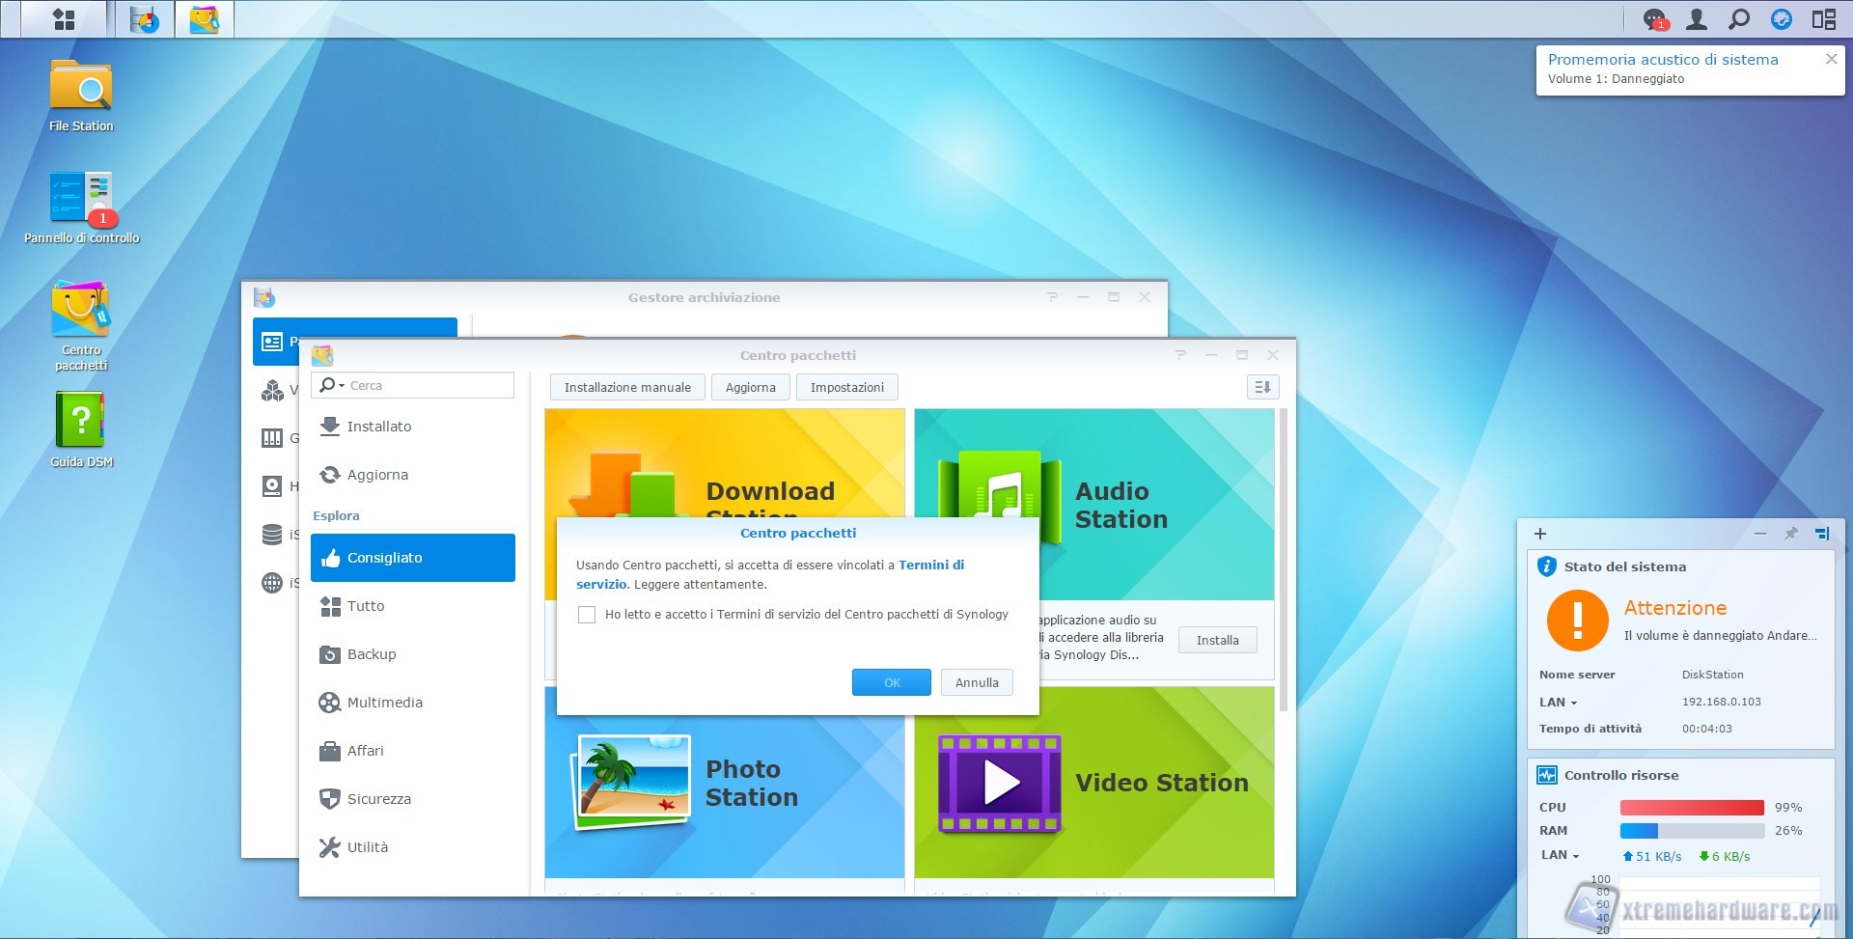
Task: Open the search filter dropdown arrow
Action: tap(342, 386)
